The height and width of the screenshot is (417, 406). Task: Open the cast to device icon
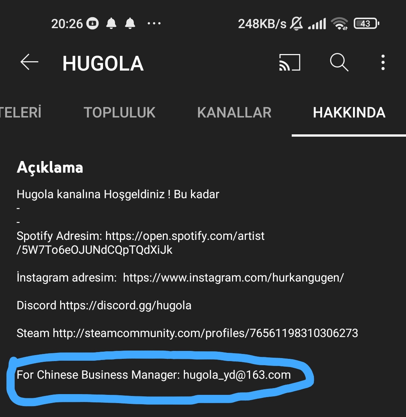point(289,63)
